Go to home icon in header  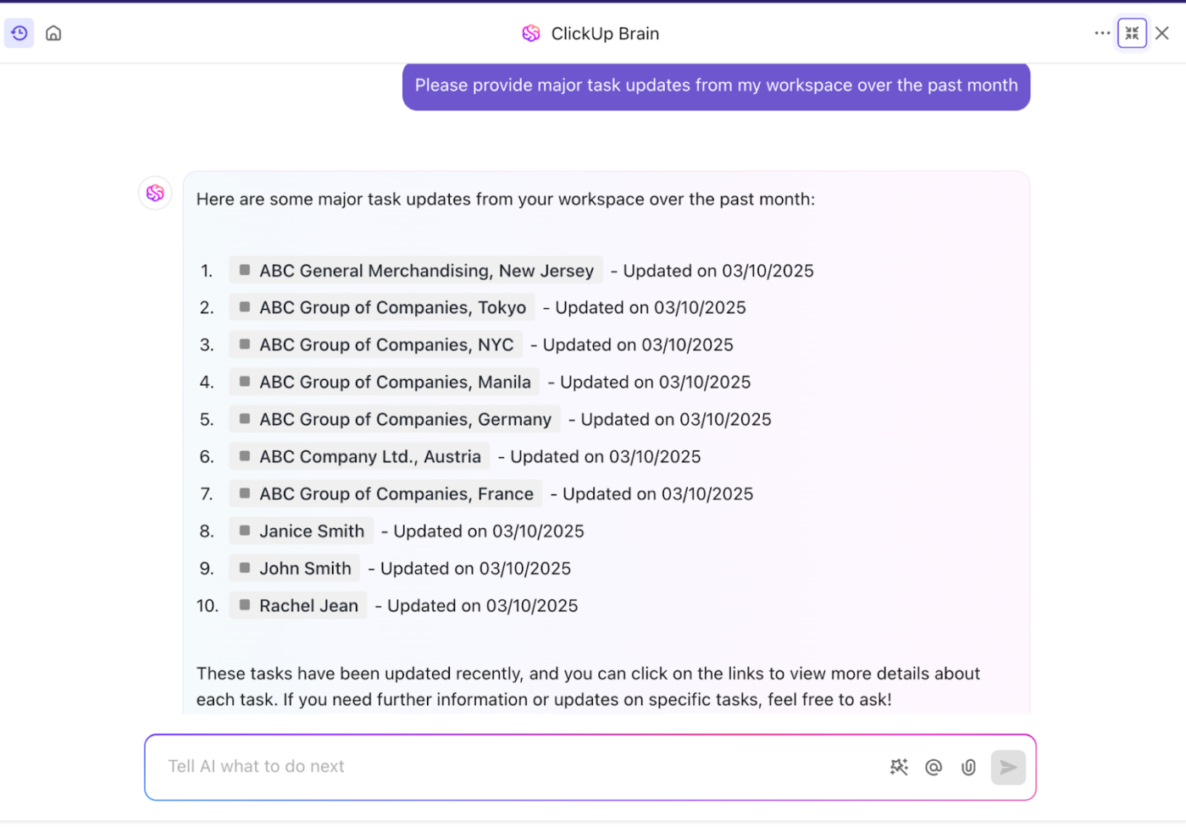(x=53, y=33)
